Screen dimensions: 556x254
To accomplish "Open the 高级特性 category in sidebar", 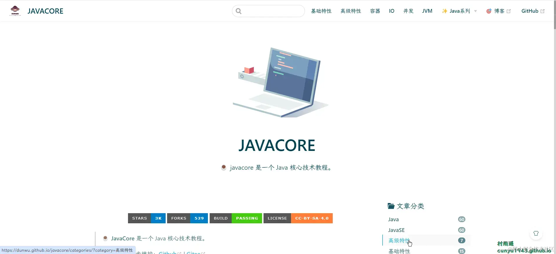I will pos(399,240).
